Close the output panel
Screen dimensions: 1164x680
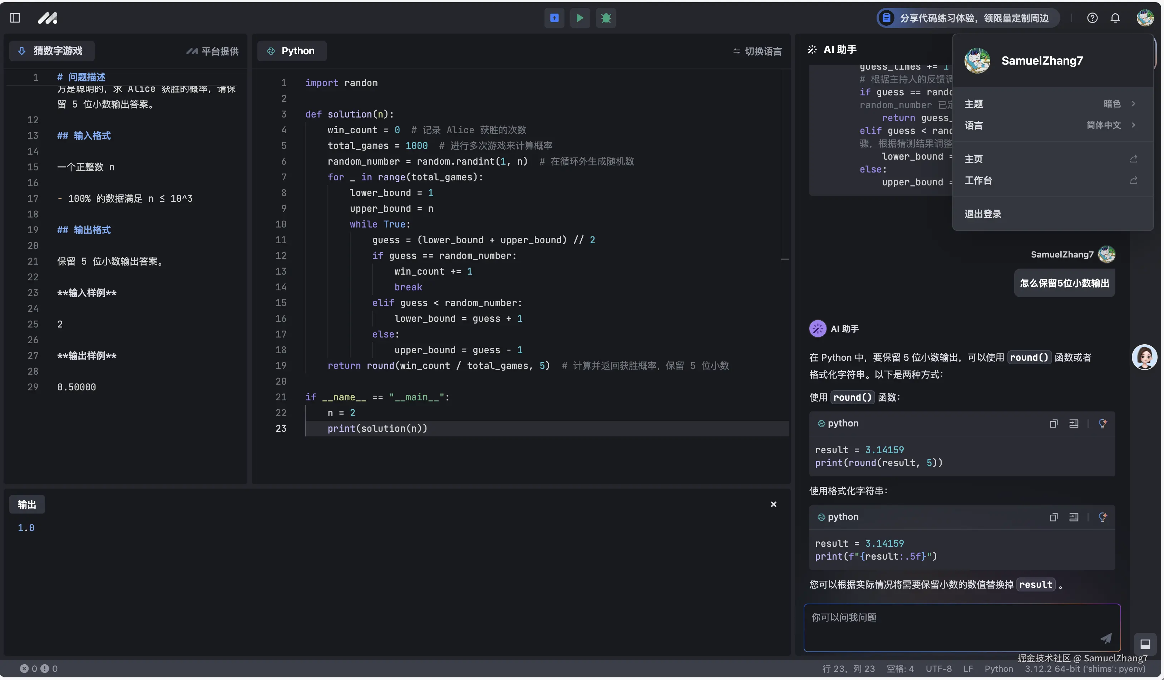click(x=773, y=504)
